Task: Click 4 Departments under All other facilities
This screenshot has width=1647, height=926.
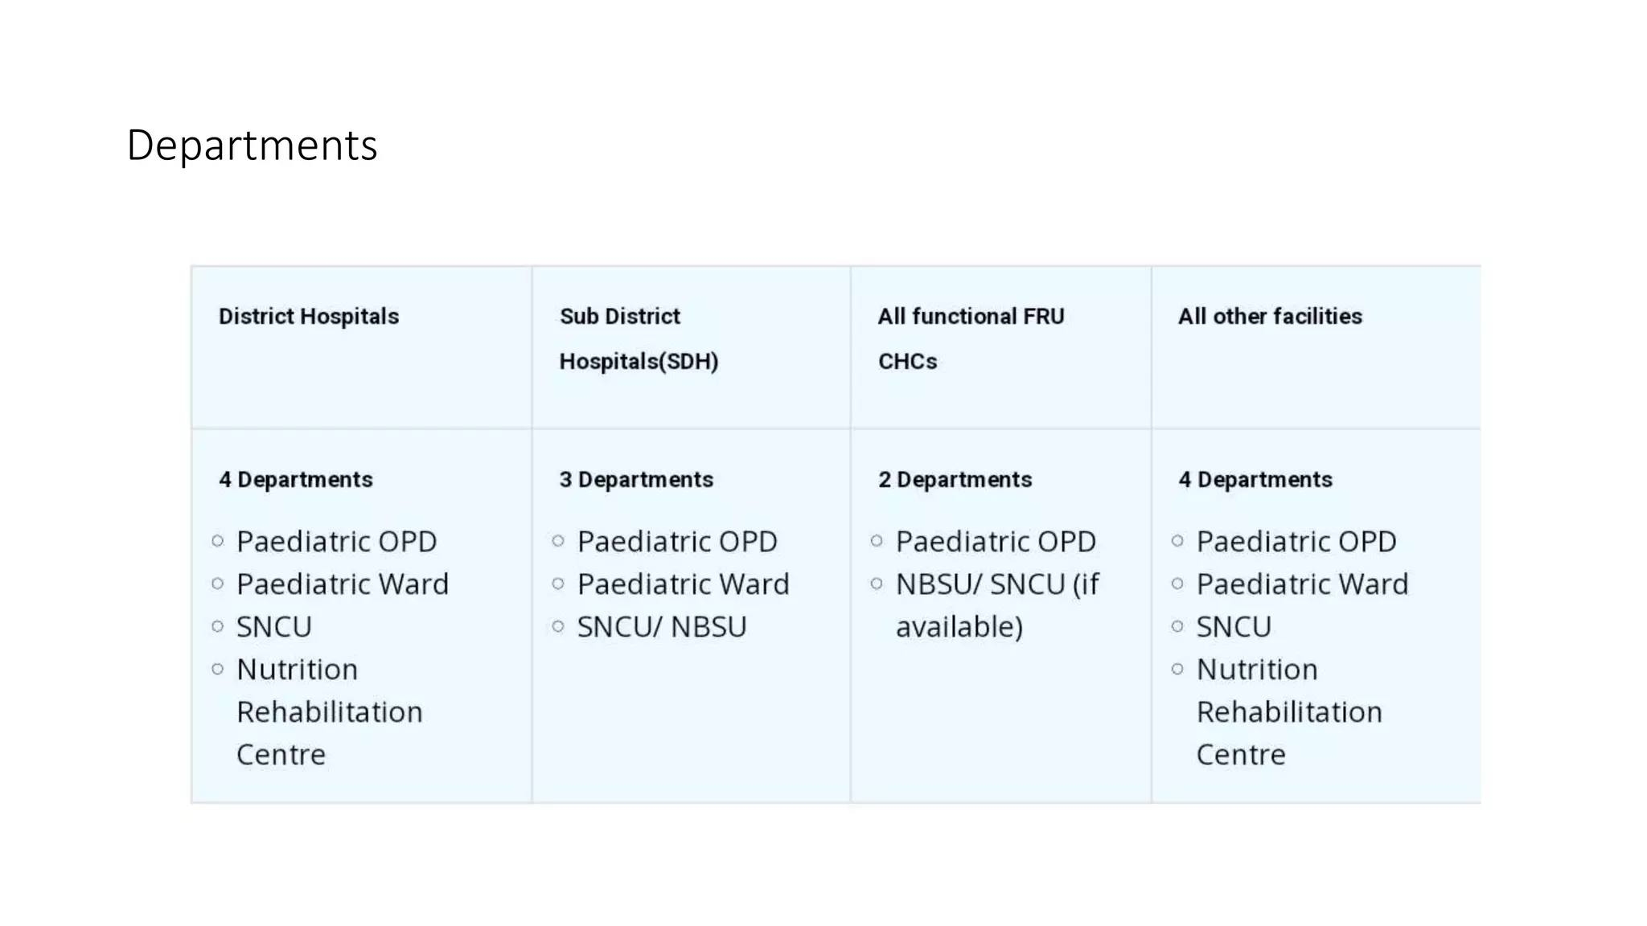Action: coord(1255,480)
